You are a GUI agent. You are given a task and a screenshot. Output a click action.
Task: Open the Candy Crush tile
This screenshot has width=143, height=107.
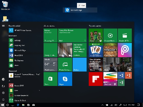point(51,50)
